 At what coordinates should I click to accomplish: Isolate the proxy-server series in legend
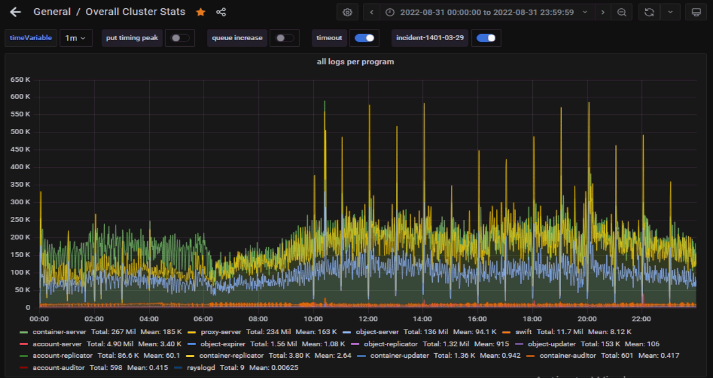coord(220,332)
